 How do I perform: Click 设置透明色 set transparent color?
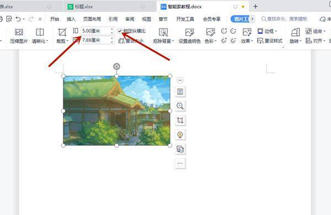click(189, 36)
